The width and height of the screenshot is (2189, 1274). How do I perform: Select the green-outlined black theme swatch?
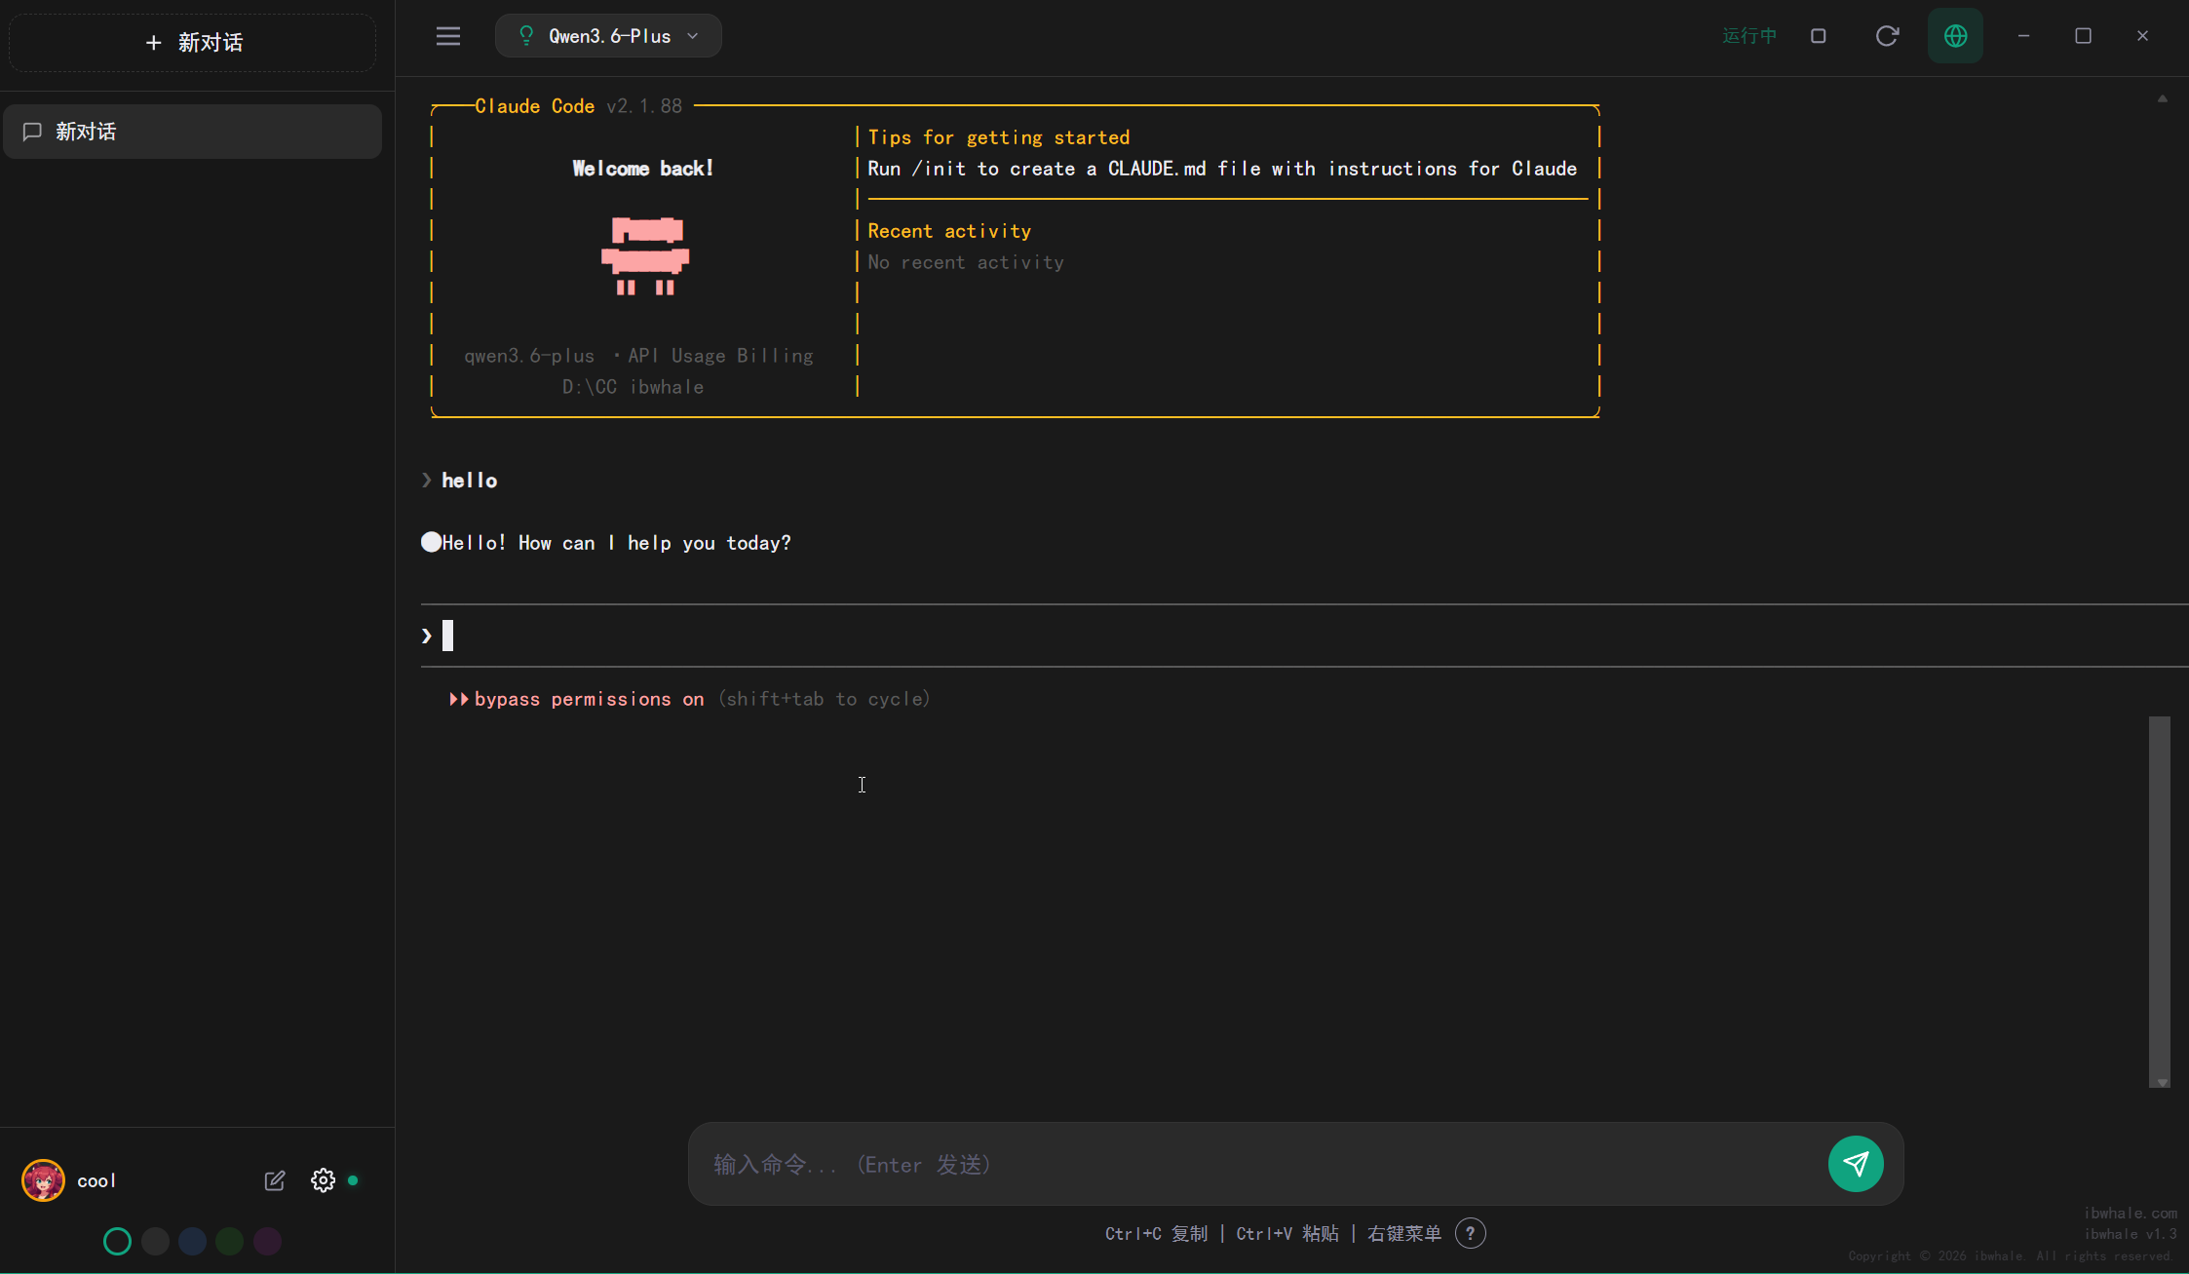click(117, 1241)
